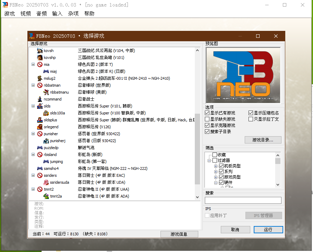Collapse the tmnt2 game group
The width and height of the screenshot is (313, 252).
coord(33,189)
